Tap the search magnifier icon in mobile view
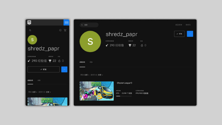This screenshot has height=125, width=222. tap(30, 30)
